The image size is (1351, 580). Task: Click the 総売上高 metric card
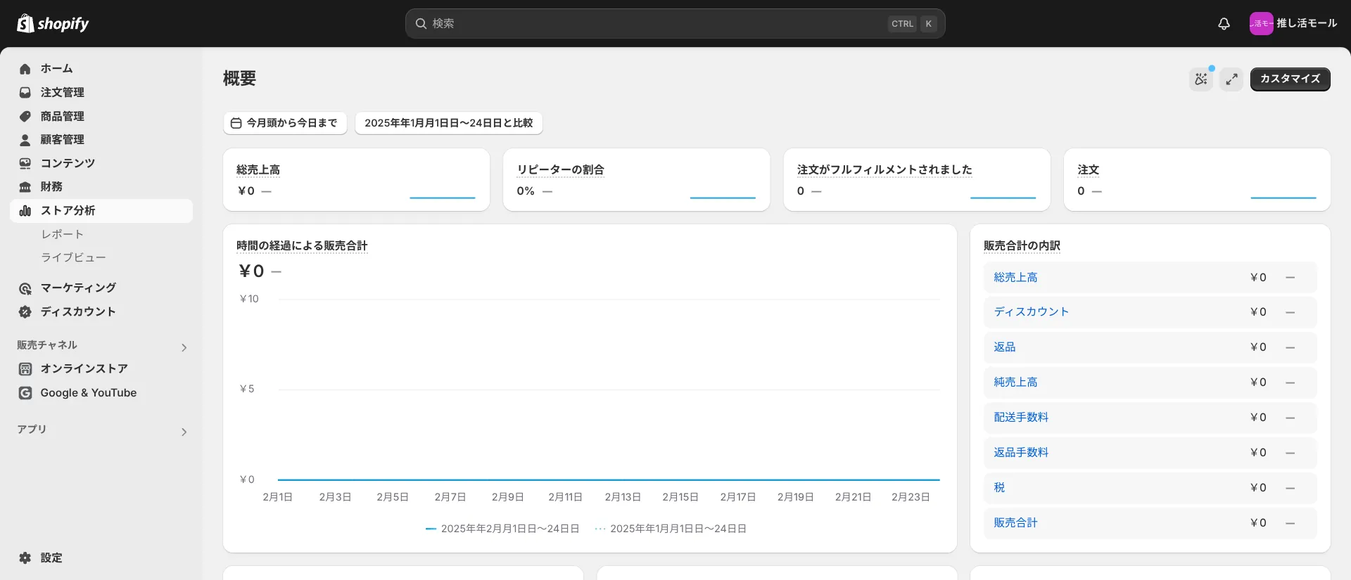(356, 179)
